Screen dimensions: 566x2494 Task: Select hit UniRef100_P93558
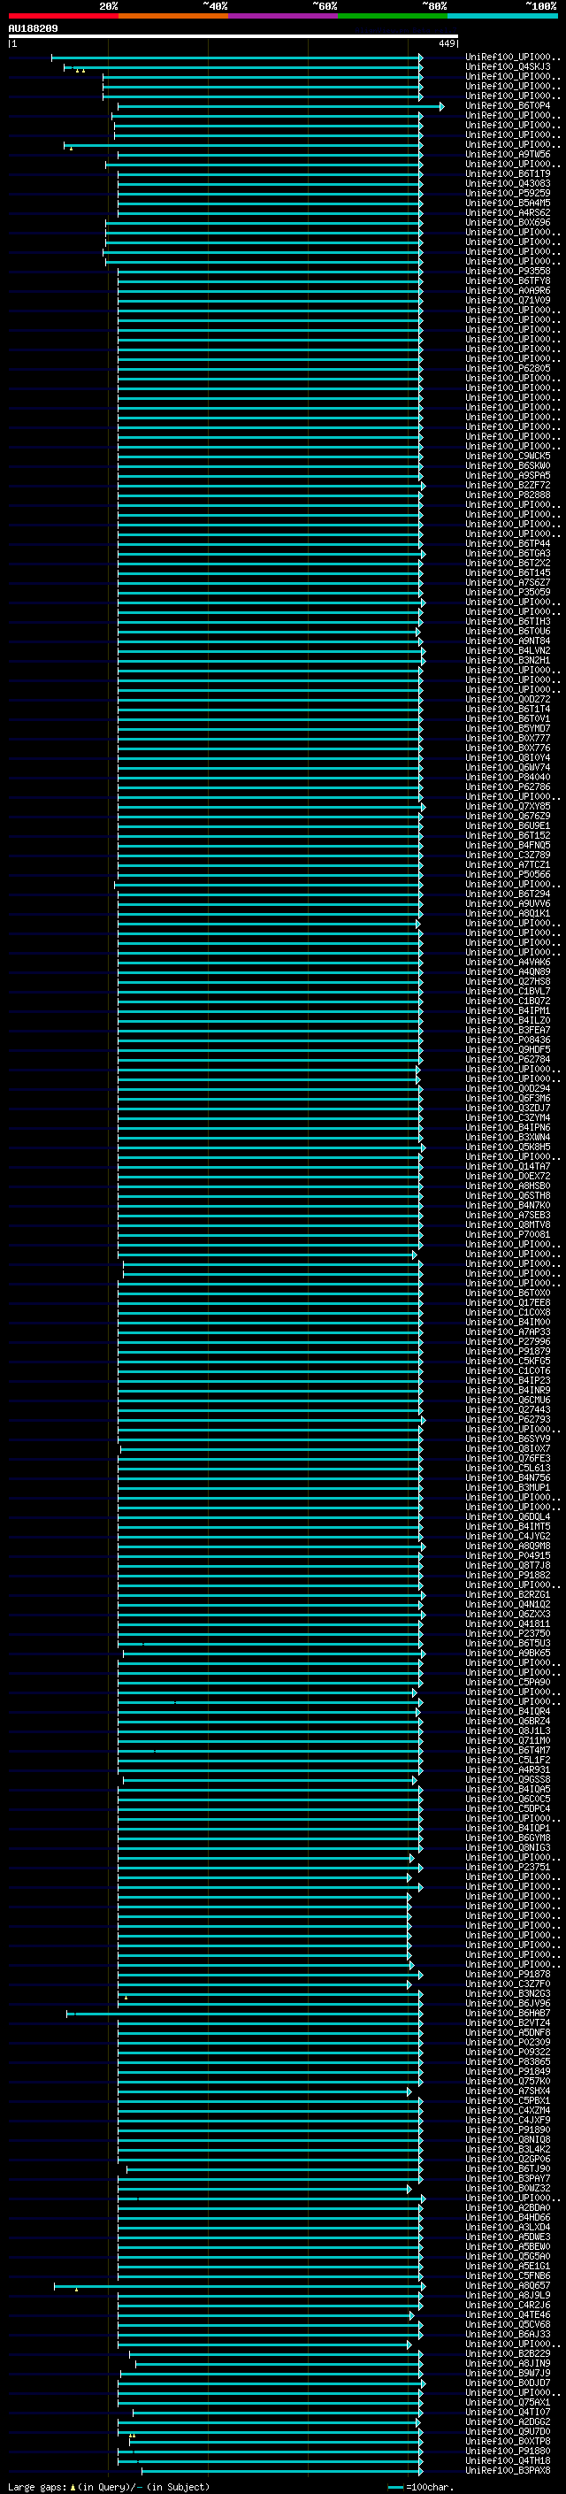(x=508, y=271)
